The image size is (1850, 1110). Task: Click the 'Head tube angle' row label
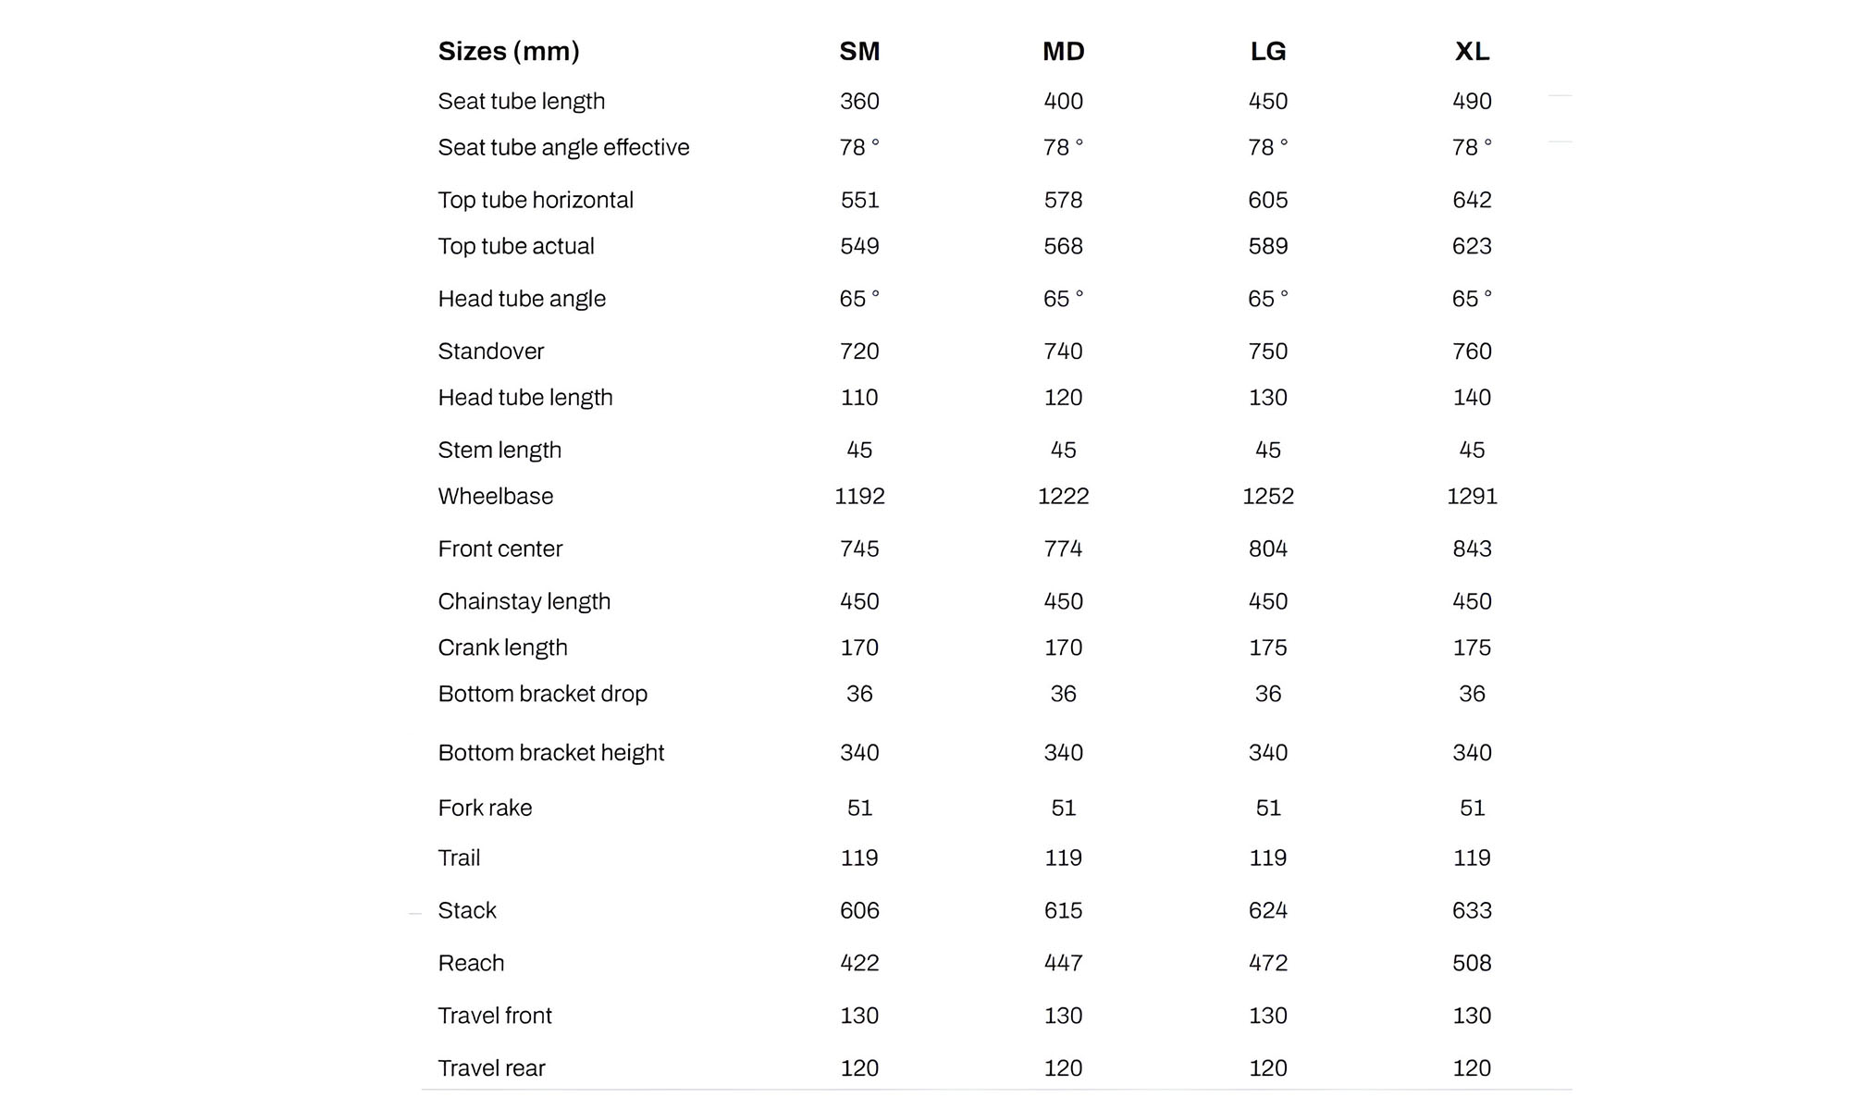(522, 300)
